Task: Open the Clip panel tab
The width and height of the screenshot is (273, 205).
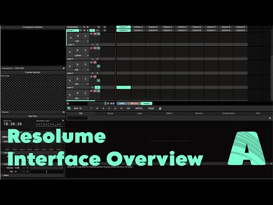Action: [x=81, y=113]
